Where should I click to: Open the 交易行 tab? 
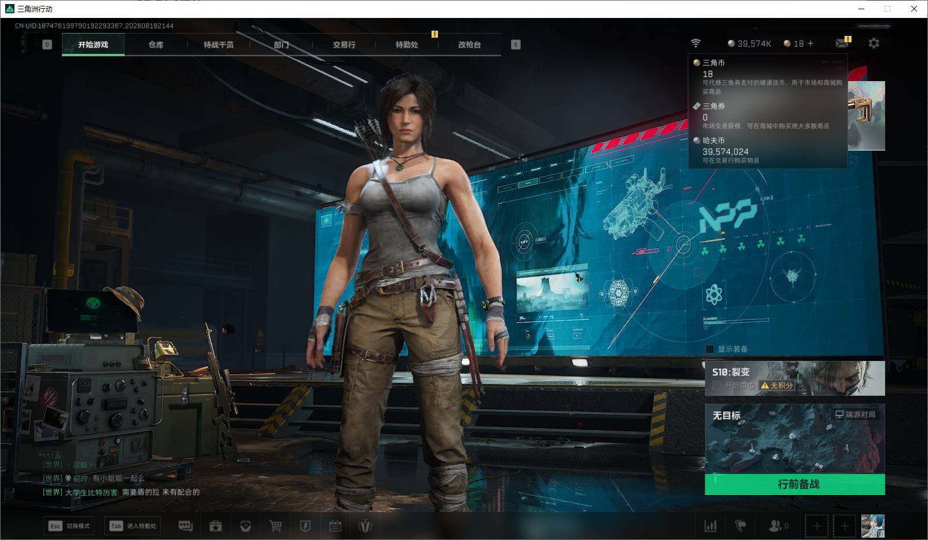[x=344, y=45]
